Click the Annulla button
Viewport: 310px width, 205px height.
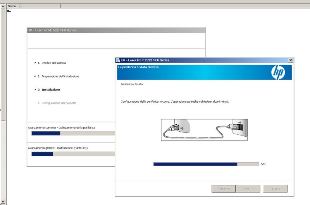(275, 189)
